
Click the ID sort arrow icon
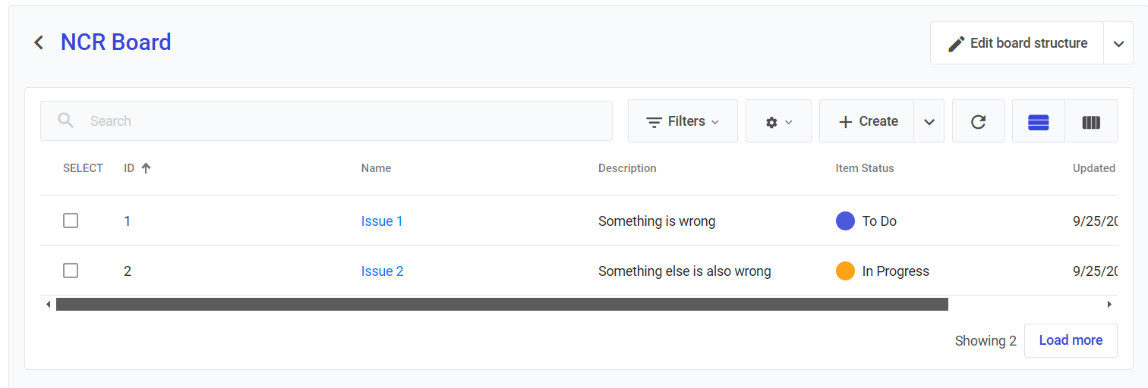(147, 168)
